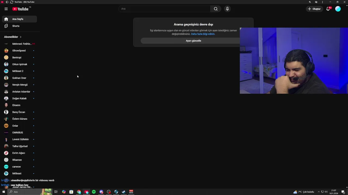Go back using the window arrow
The image size is (348, 195).
pos(7,2)
